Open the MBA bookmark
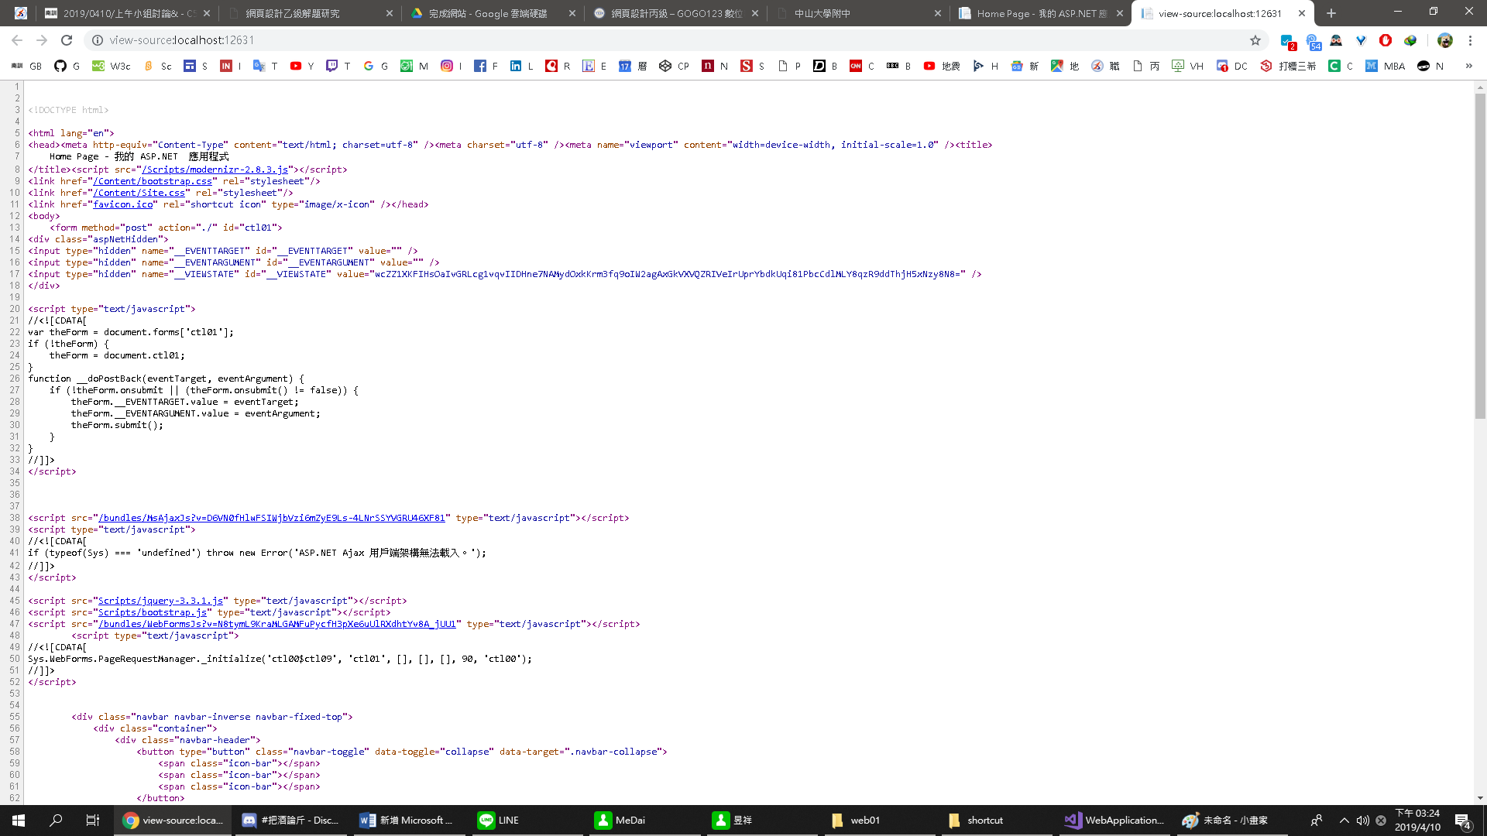 (1386, 66)
